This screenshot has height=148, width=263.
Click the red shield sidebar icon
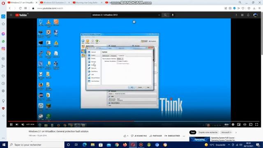coord(3,109)
